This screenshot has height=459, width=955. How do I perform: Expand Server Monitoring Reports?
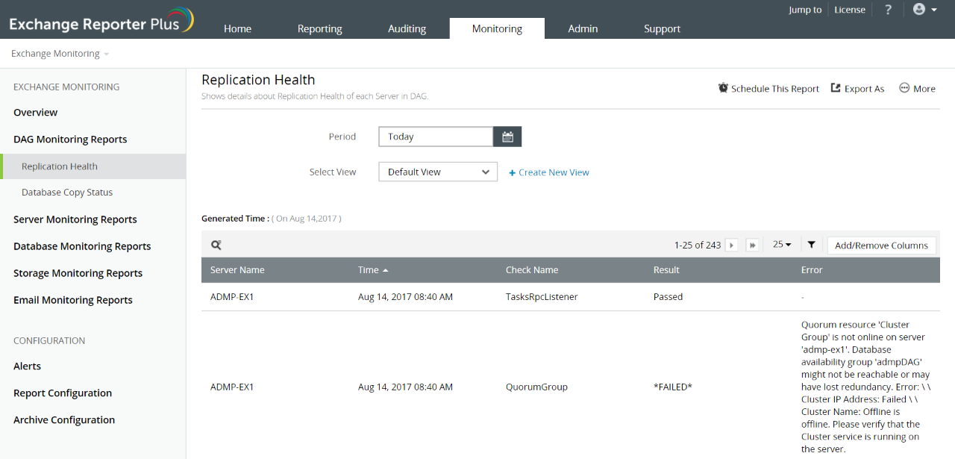75,219
